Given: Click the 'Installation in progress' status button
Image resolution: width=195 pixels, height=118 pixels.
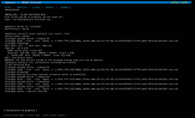Looking at the screenshot, I should click(20, 110).
